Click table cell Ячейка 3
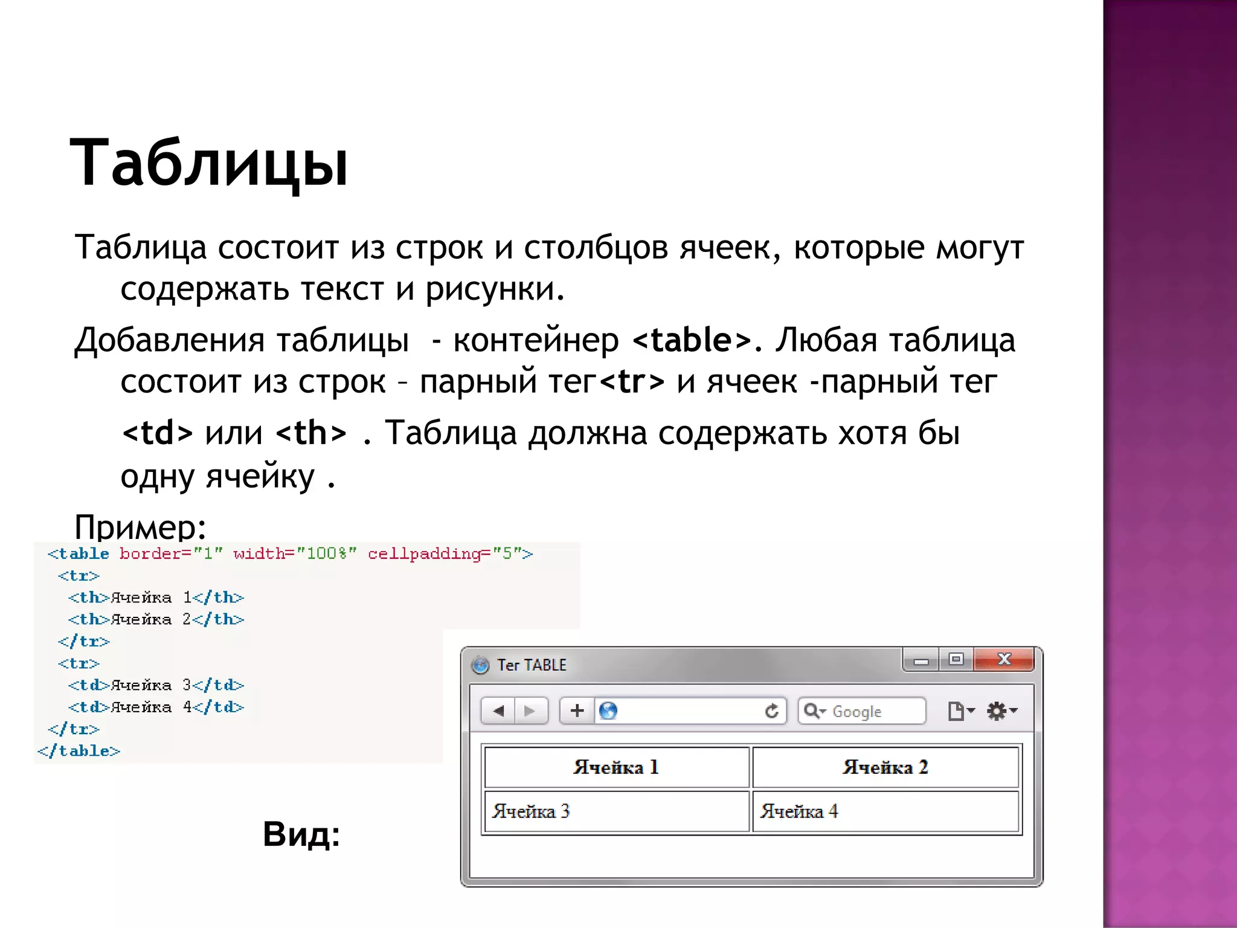This screenshot has height=928, width=1237. coord(617,811)
